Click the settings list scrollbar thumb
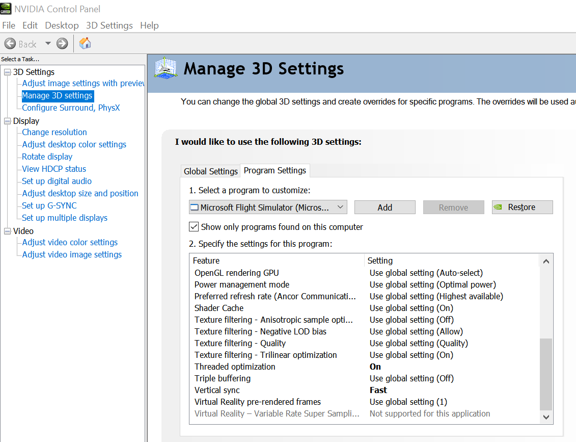The image size is (576, 442). tap(546, 374)
